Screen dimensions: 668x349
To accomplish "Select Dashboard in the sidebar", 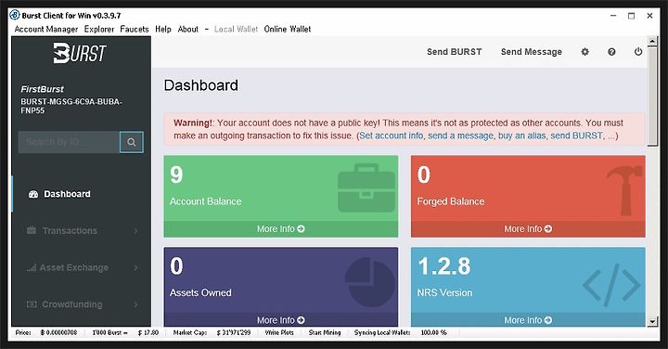I will [67, 194].
